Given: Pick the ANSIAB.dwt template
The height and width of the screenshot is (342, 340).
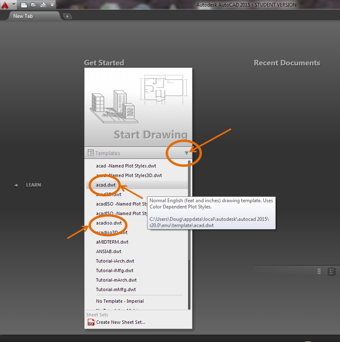Looking at the screenshot, I should click(109, 252).
